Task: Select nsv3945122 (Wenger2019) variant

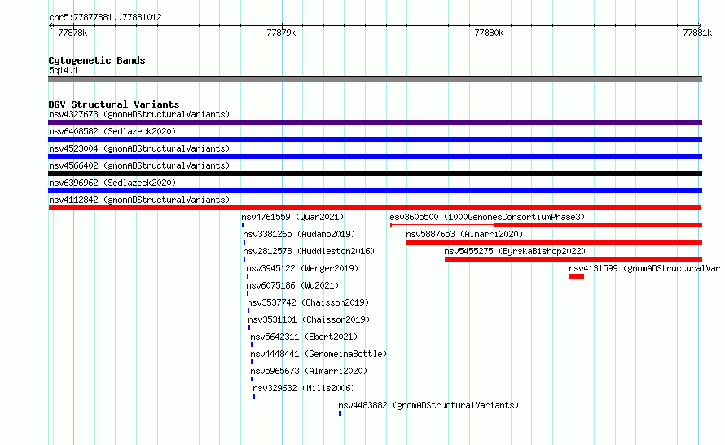Action: pos(302,268)
